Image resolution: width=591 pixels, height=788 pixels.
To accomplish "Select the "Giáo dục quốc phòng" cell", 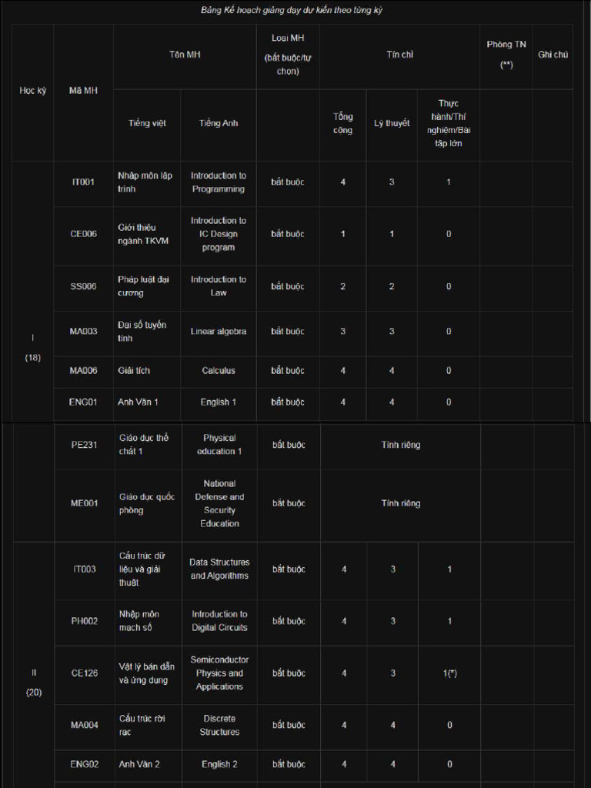I will pyautogui.click(x=147, y=503).
